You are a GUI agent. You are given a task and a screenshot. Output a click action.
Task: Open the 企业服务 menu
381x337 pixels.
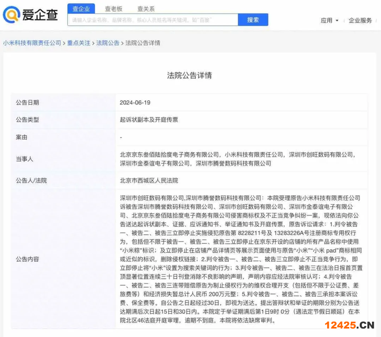(360, 21)
